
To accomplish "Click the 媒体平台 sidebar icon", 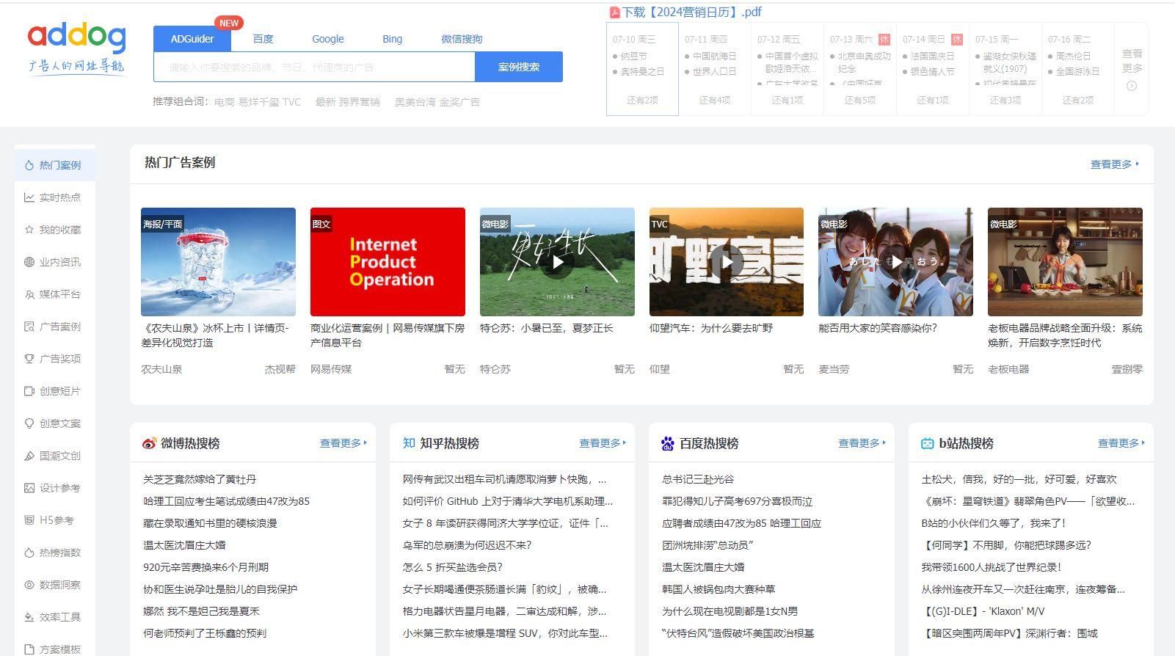I will [29, 294].
